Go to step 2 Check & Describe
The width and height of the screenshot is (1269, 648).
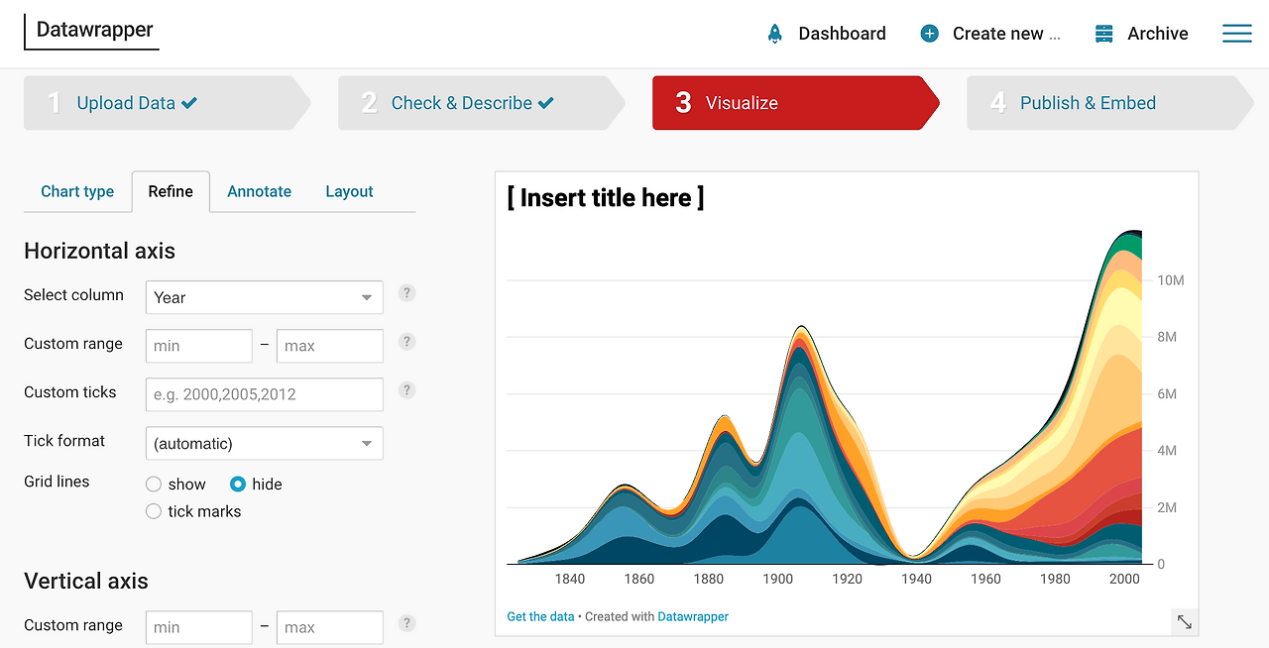pyautogui.click(x=481, y=103)
